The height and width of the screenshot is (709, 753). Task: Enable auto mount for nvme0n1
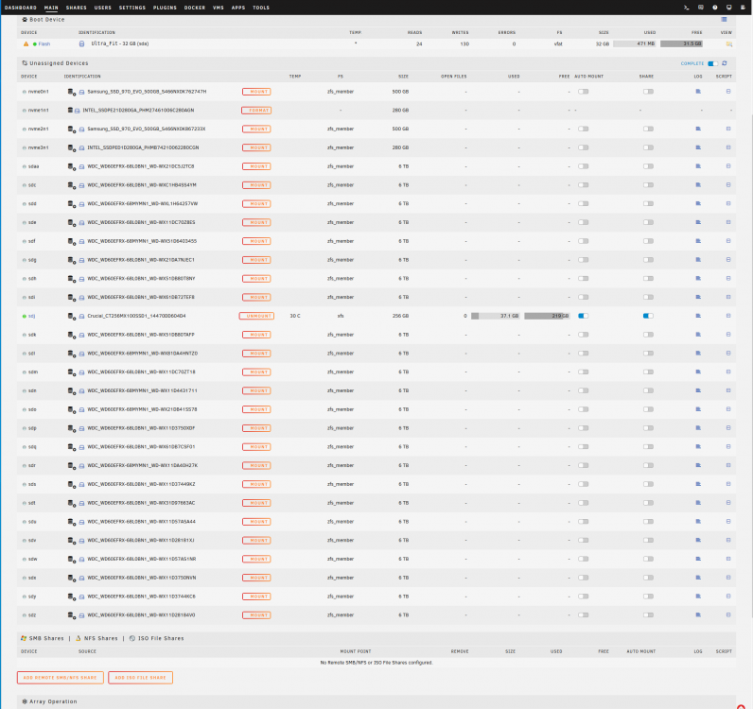[x=583, y=91]
